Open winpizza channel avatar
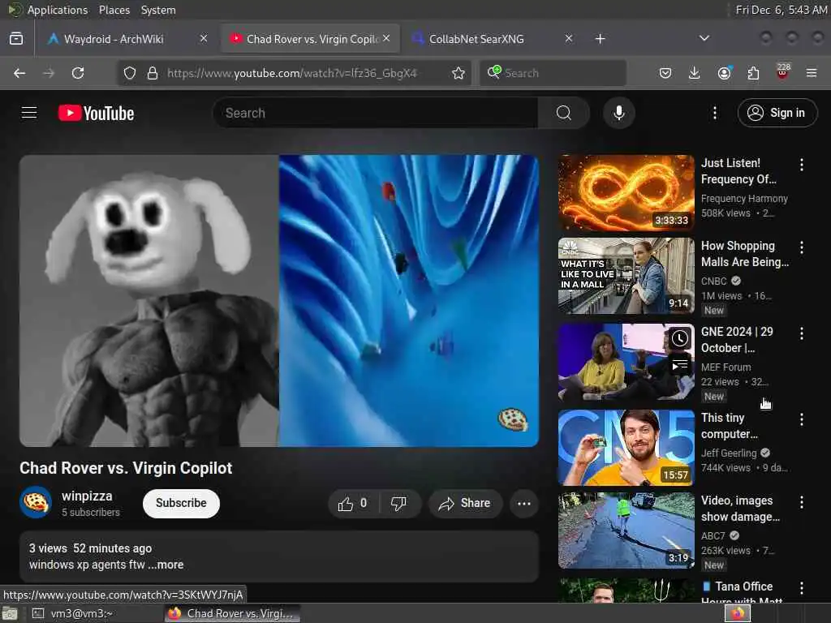 (36, 501)
